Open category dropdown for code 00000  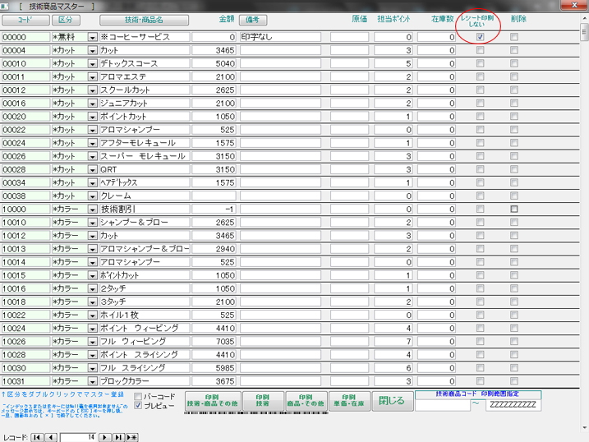pos(92,37)
